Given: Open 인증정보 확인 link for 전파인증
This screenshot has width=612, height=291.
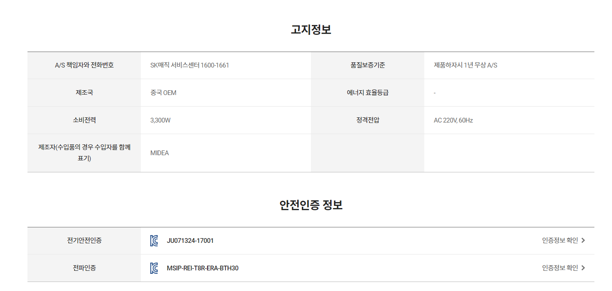Looking at the screenshot, I should 563,268.
